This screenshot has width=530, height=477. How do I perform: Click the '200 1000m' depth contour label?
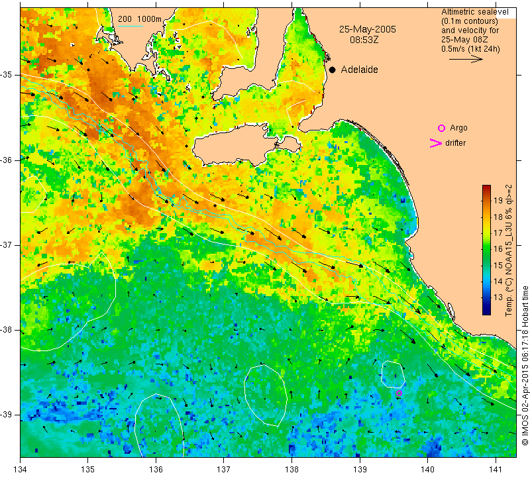coord(140,19)
